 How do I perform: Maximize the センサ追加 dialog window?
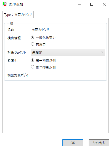pos(92,4)
